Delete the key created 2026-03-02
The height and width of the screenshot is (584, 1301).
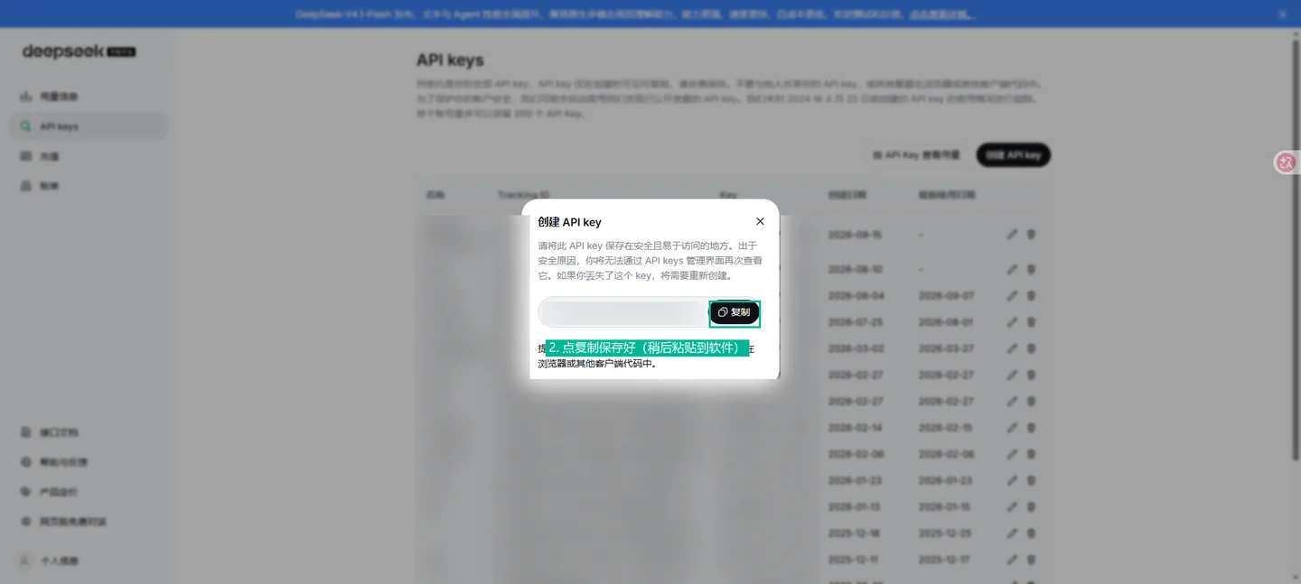point(1031,348)
